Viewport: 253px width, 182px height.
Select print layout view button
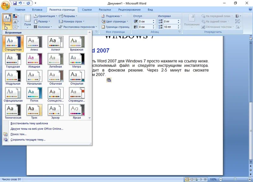pyautogui.click(x=188, y=179)
